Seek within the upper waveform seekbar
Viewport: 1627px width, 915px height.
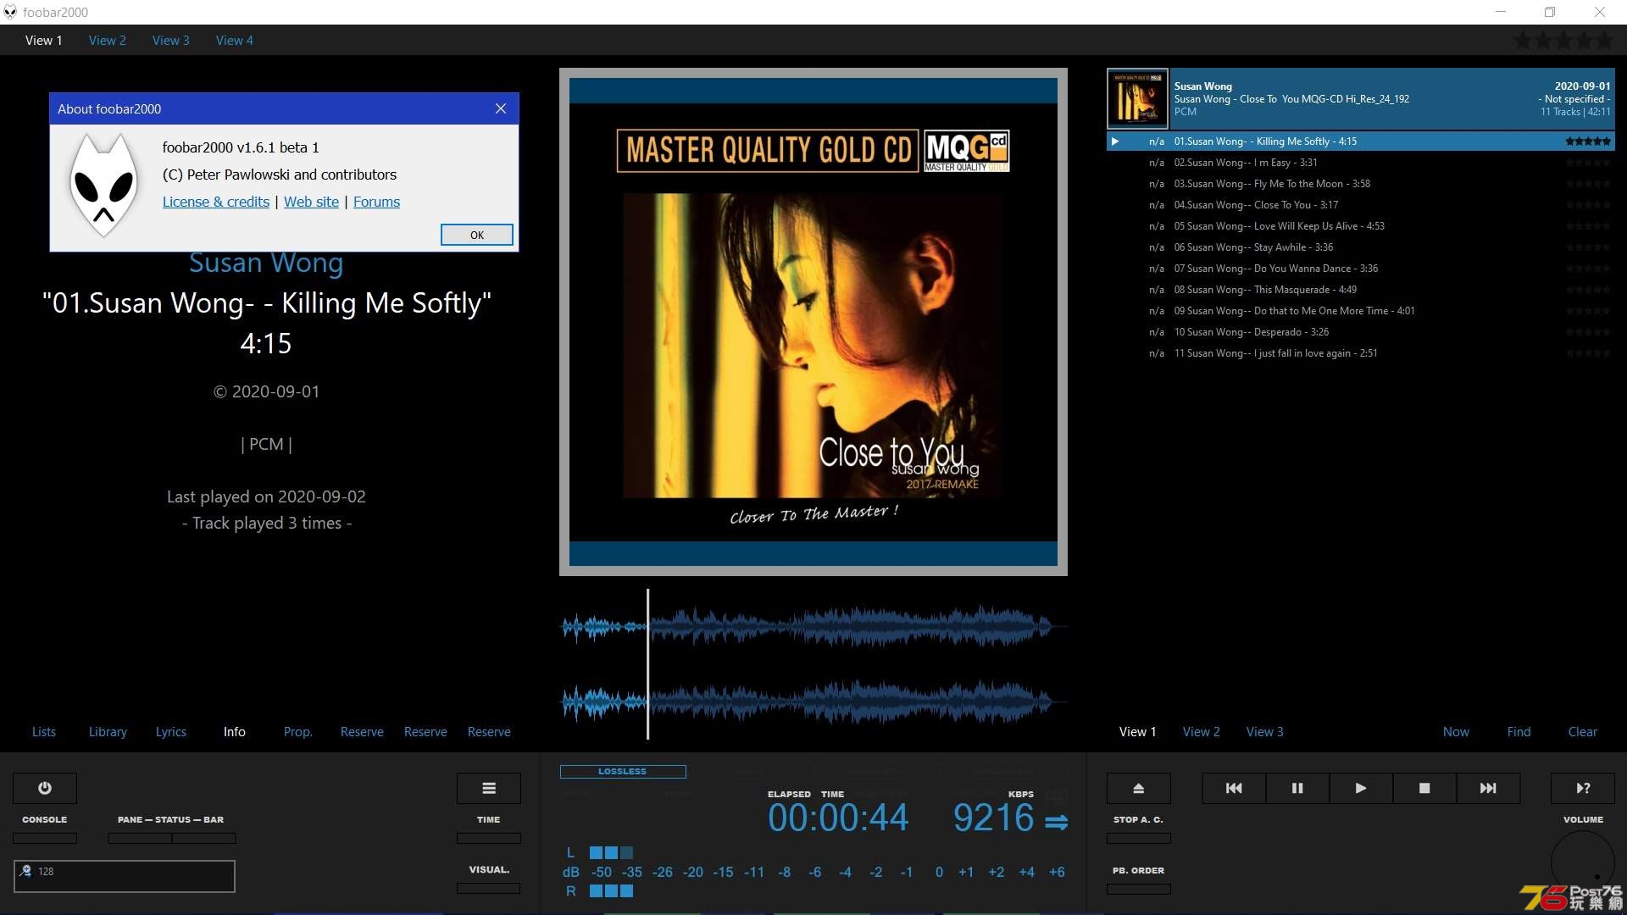(x=813, y=627)
